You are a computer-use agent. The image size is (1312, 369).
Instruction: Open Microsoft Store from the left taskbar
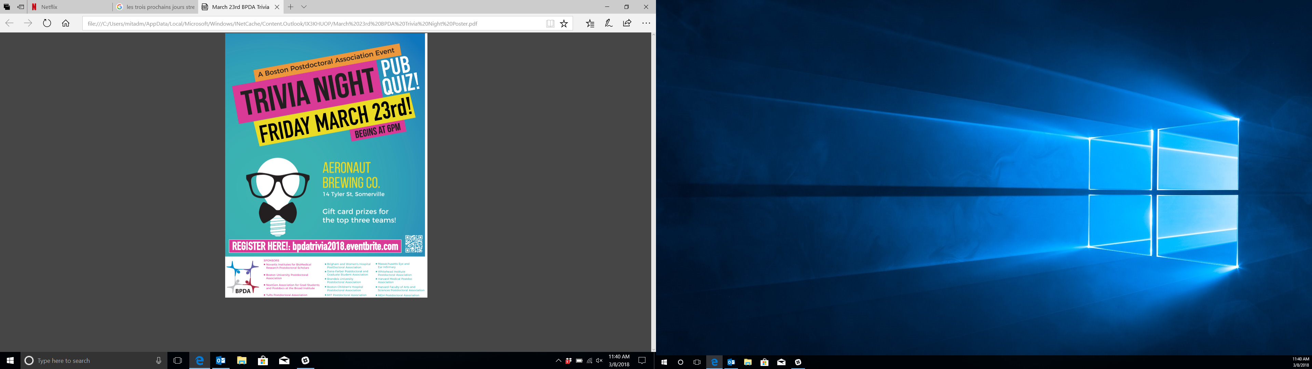tap(263, 360)
